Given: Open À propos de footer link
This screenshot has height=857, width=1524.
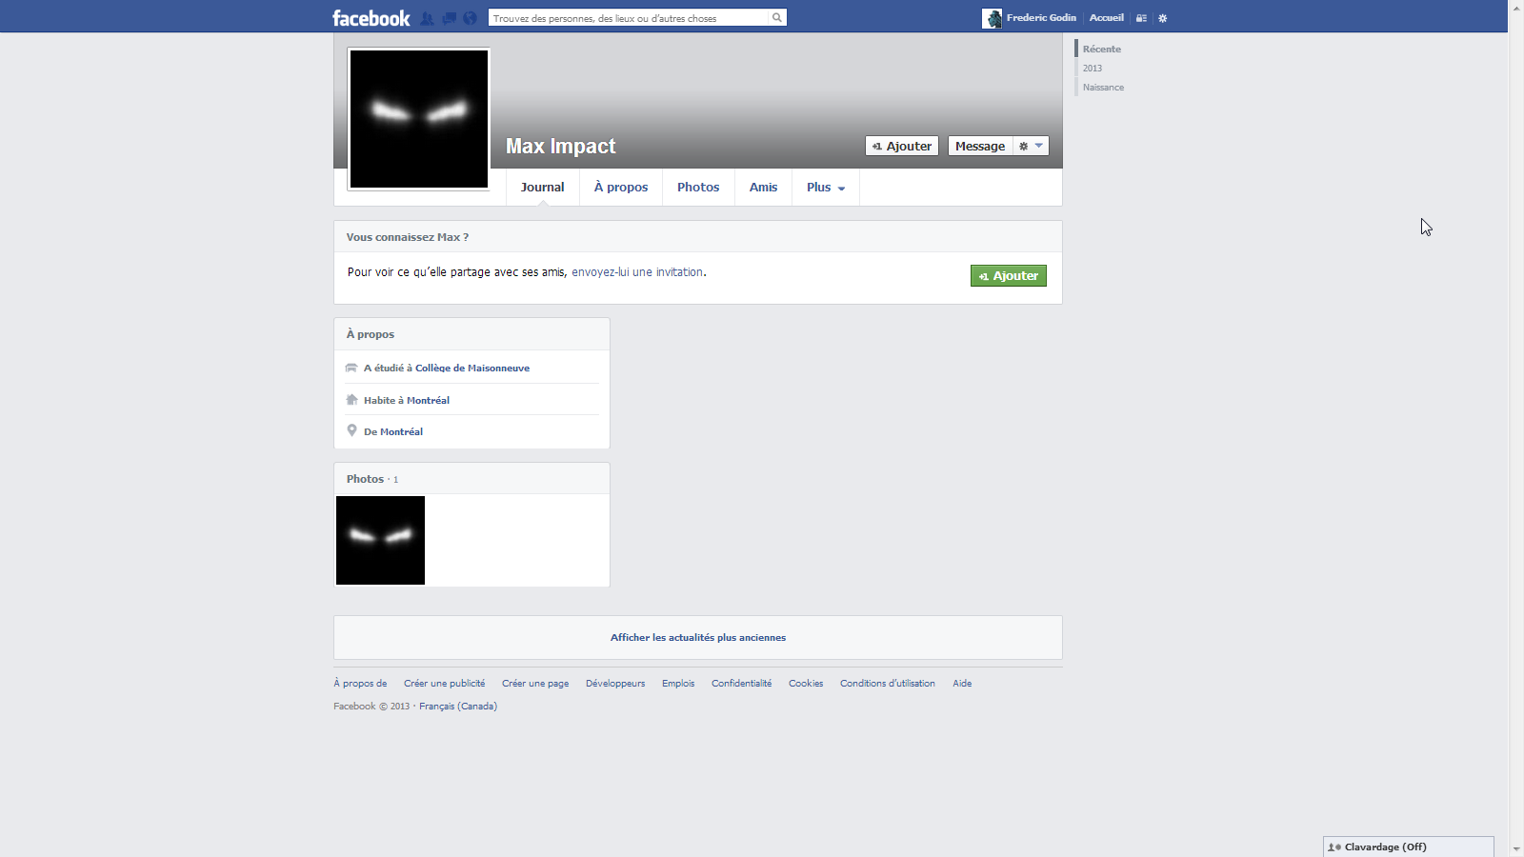Looking at the screenshot, I should 360,683.
